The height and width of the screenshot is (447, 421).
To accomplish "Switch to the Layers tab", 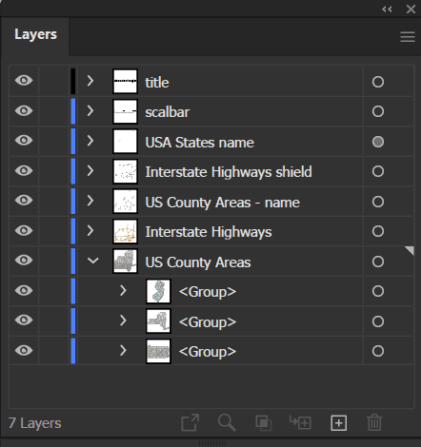I will (35, 34).
